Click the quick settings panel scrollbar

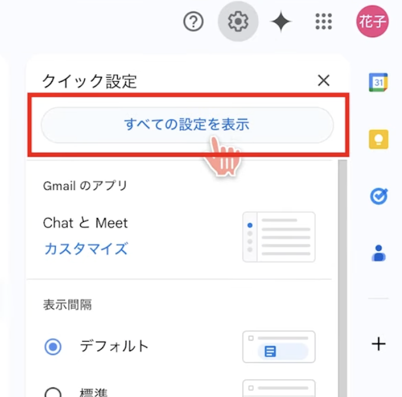pyautogui.click(x=342, y=277)
